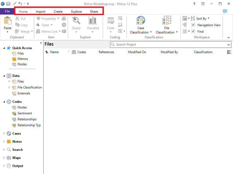Viewport: 233px width, 174px height.
Task: Switch to the Share ribbon tab
Action: tap(94, 11)
